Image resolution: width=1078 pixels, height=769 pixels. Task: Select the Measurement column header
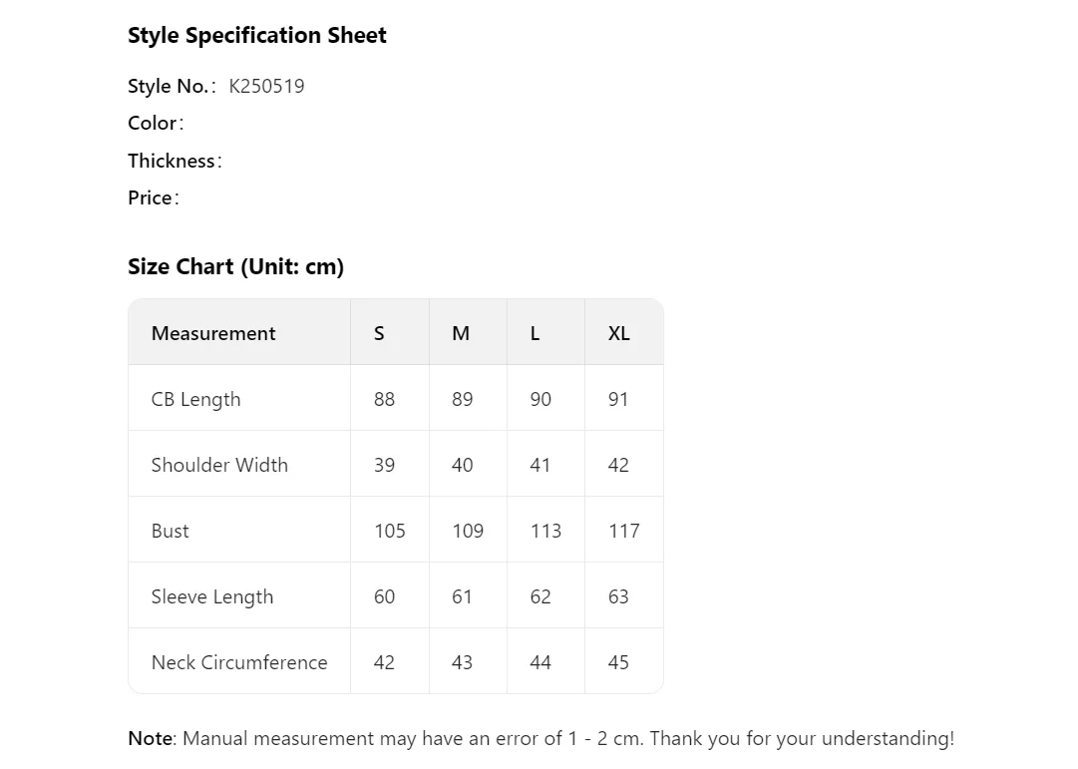(x=213, y=334)
